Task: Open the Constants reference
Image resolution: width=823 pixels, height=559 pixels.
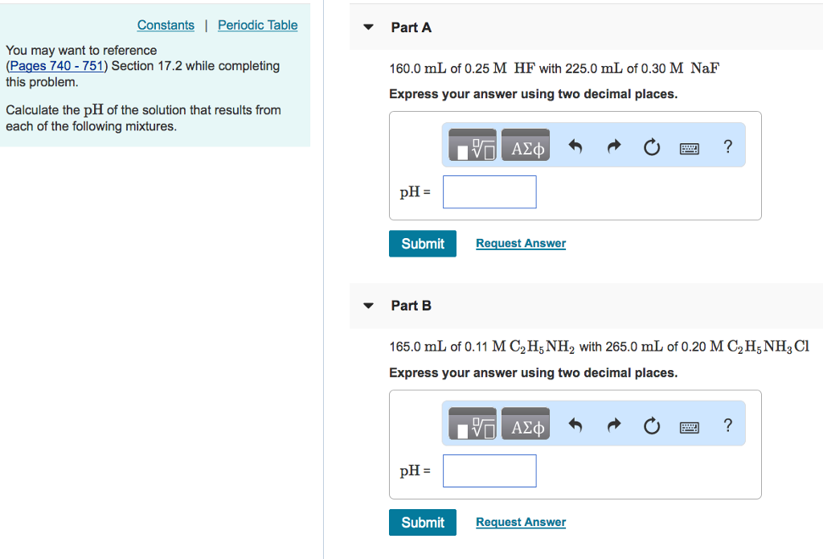Action: (x=166, y=25)
